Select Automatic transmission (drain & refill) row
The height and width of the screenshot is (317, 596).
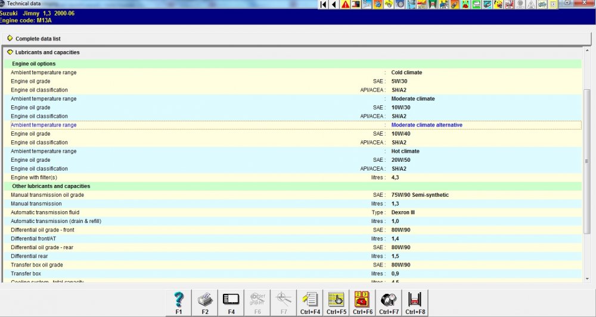(293, 221)
